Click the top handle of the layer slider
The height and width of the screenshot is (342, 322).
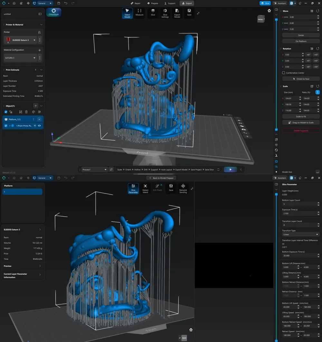tap(276, 20)
